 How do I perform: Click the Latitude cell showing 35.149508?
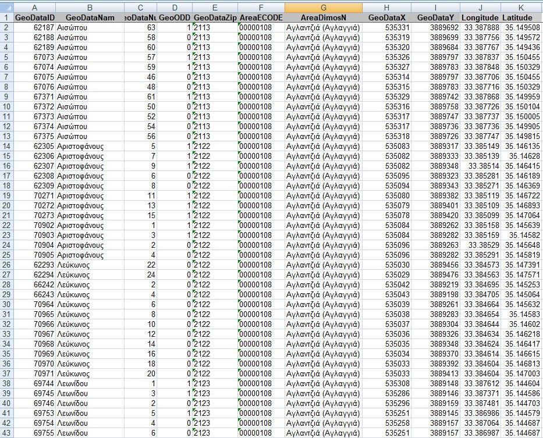521,27
